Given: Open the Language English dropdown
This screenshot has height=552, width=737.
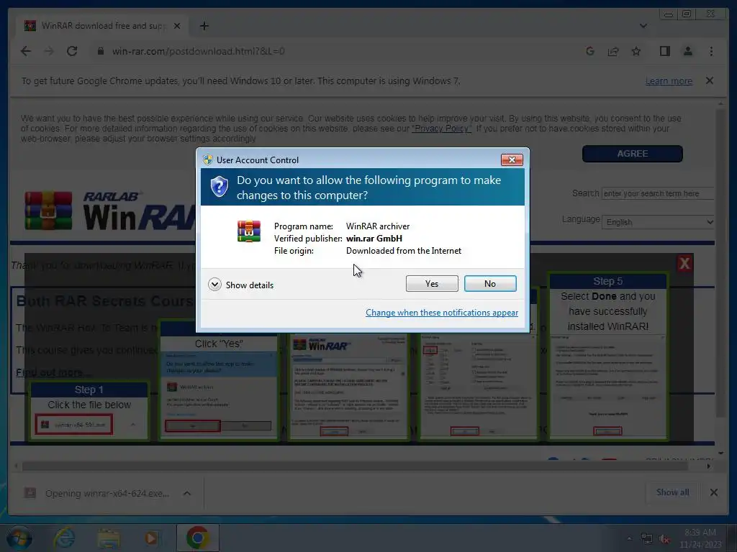Looking at the screenshot, I should (x=658, y=222).
